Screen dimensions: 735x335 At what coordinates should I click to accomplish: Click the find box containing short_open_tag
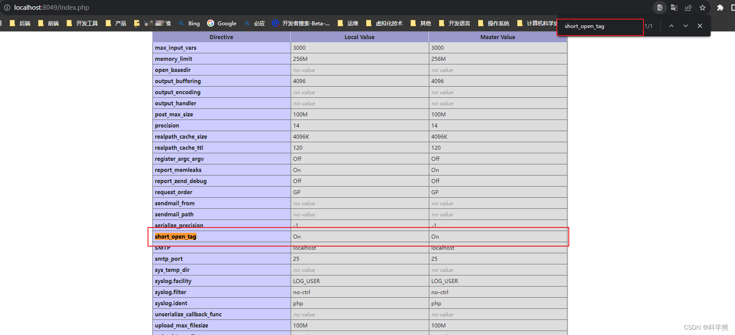(600, 26)
